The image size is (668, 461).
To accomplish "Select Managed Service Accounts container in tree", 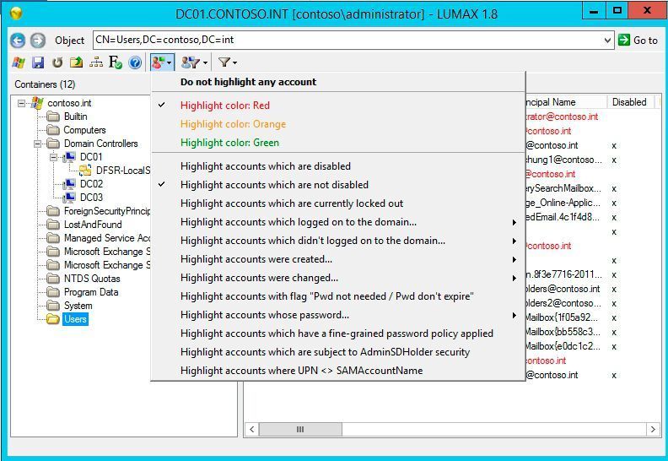I will [x=107, y=238].
